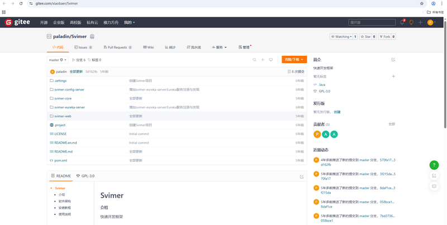Fork the repository
This screenshot has height=225, width=447.
coord(384,36)
